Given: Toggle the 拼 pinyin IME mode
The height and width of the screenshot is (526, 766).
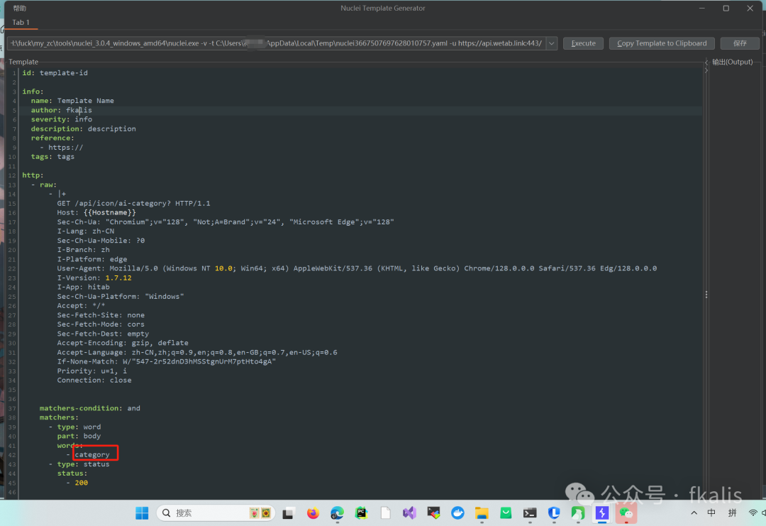Looking at the screenshot, I should [732, 513].
